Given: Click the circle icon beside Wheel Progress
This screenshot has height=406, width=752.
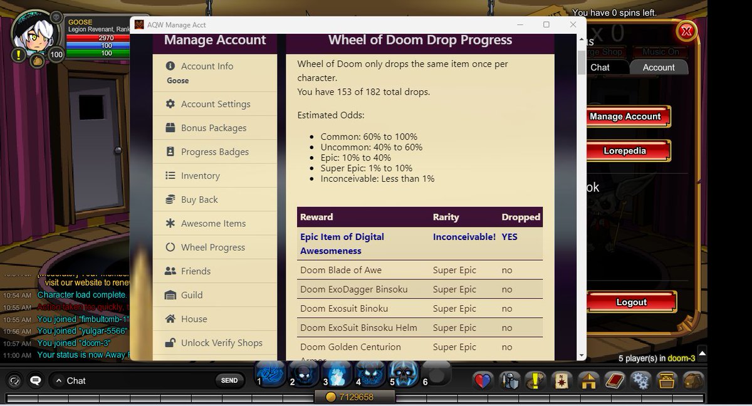Looking at the screenshot, I should [170, 247].
